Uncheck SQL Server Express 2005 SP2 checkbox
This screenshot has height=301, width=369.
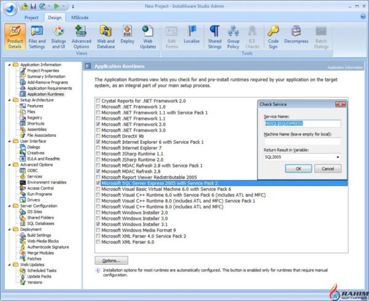[98, 183]
